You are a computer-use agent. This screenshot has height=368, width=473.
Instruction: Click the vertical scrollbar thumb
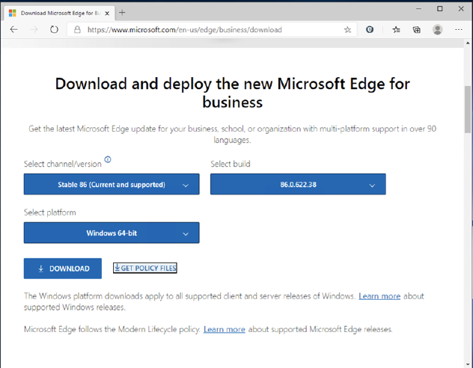click(x=468, y=109)
